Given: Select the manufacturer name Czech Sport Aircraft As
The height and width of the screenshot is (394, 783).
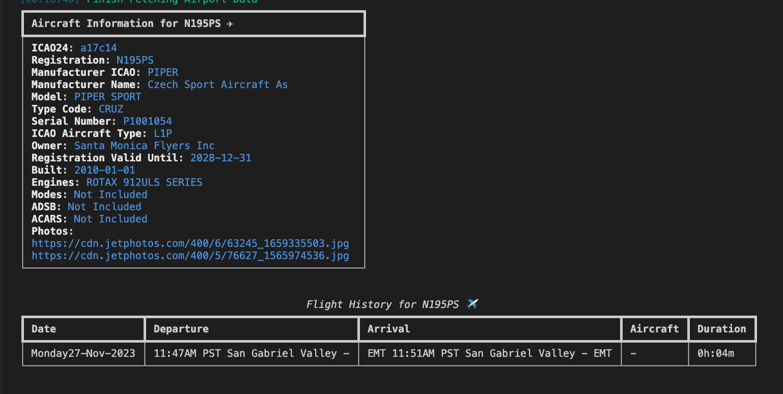Looking at the screenshot, I should (x=217, y=85).
